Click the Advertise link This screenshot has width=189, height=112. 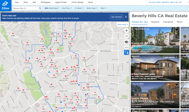(165, 2)
